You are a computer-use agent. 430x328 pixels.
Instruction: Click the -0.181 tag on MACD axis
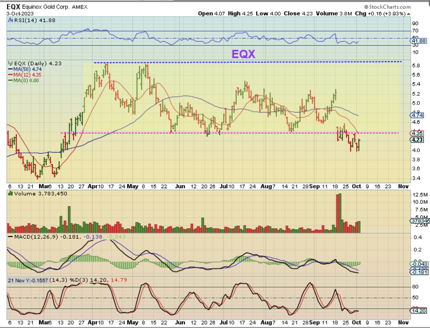point(419,272)
